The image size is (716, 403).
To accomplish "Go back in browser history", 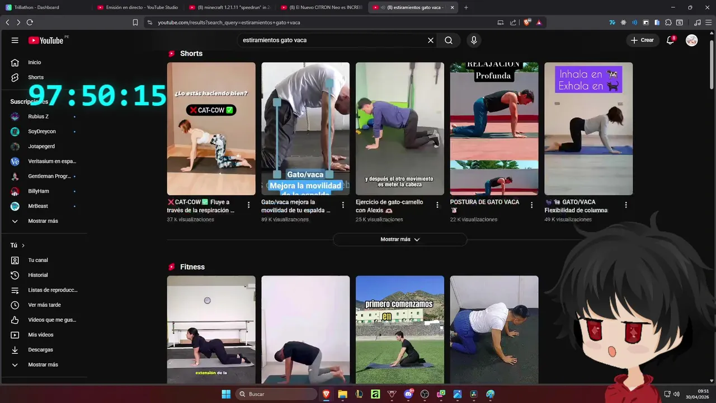I will (7, 22).
